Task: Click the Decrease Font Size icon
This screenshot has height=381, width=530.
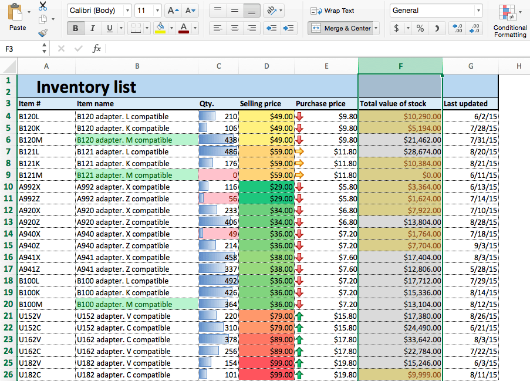Action: [x=190, y=11]
